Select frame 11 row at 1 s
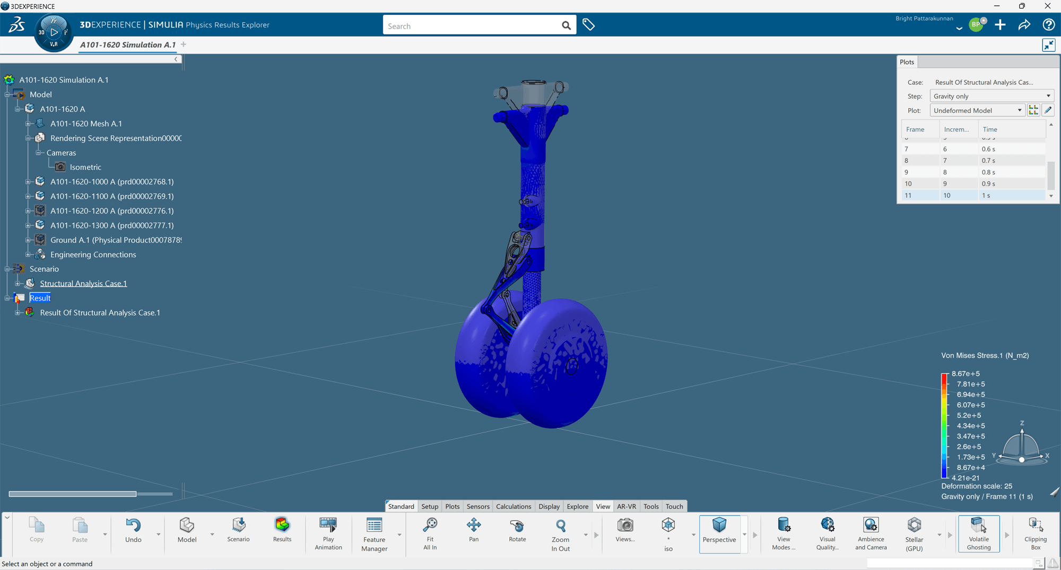Image resolution: width=1061 pixels, height=570 pixels. pyautogui.click(x=973, y=196)
